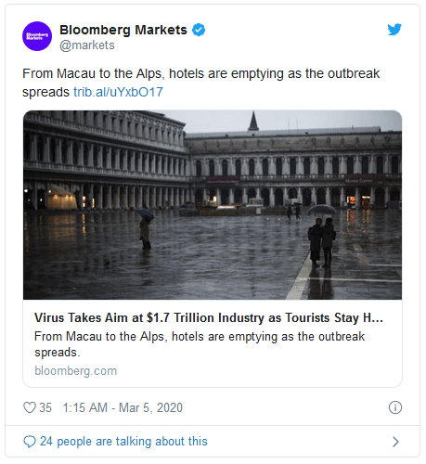Viewport: 426px width, 464px height.
Task: Open the tweet info icon
Action: [395, 407]
